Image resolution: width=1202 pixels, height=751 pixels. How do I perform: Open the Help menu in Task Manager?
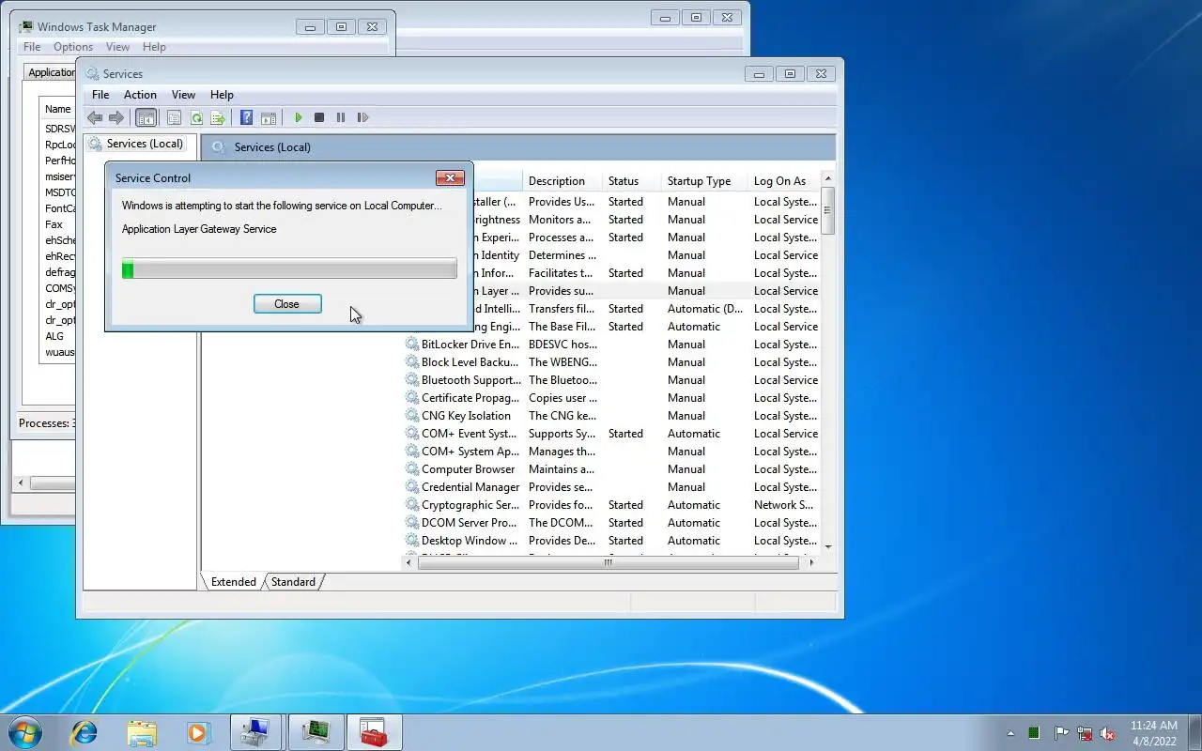[x=154, y=47]
